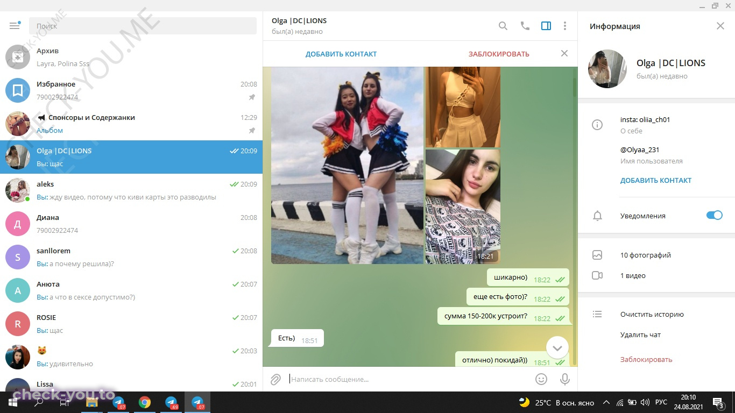Open shared photos via the image icon
This screenshot has width=735, height=413.
pyautogui.click(x=597, y=255)
